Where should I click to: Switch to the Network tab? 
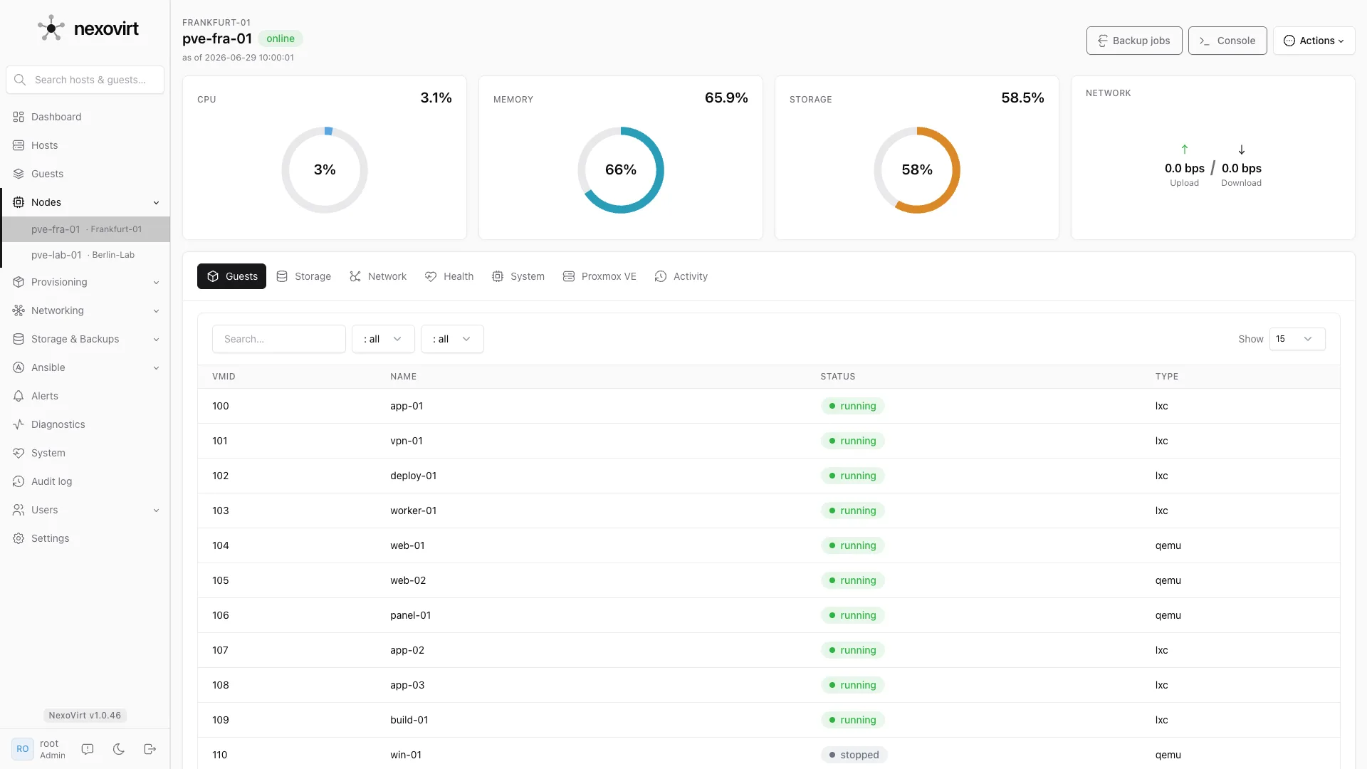tap(378, 276)
